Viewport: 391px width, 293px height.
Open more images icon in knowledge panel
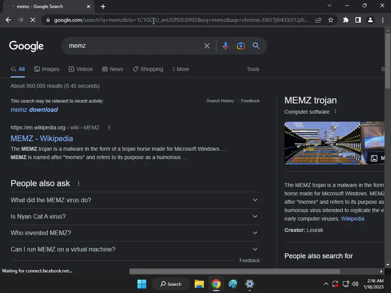[374, 158]
